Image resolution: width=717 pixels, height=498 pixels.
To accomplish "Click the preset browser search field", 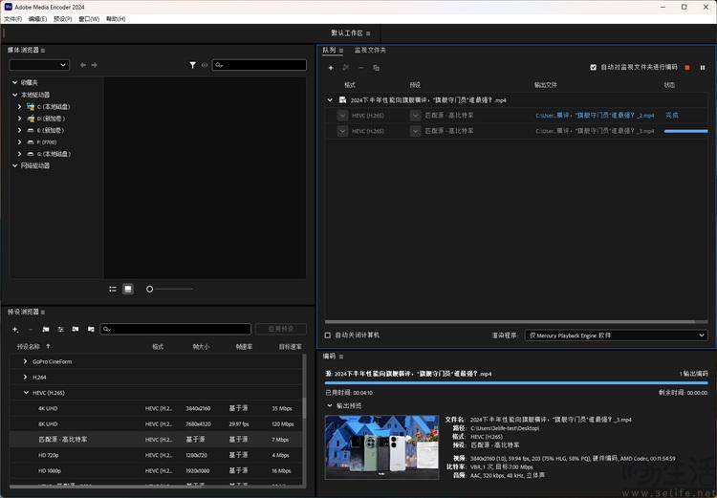I will tap(176, 329).
